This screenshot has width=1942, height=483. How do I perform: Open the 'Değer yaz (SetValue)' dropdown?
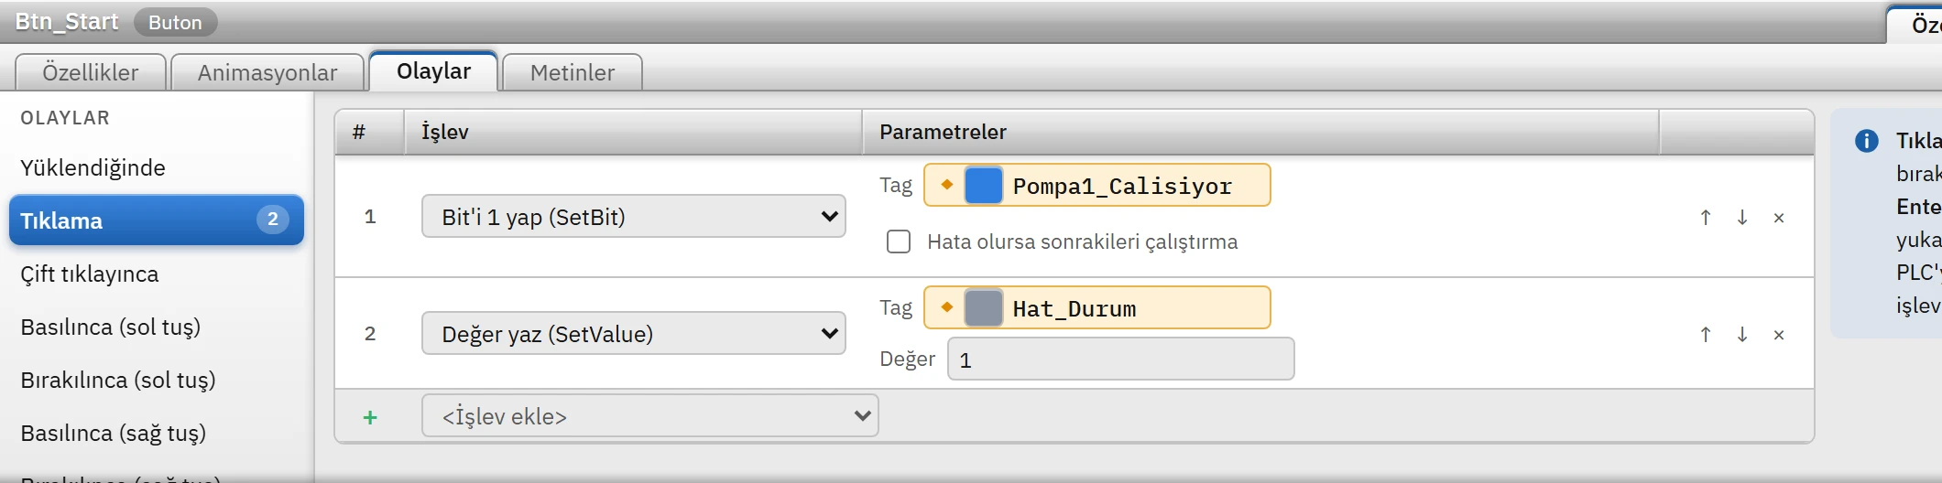pos(634,333)
